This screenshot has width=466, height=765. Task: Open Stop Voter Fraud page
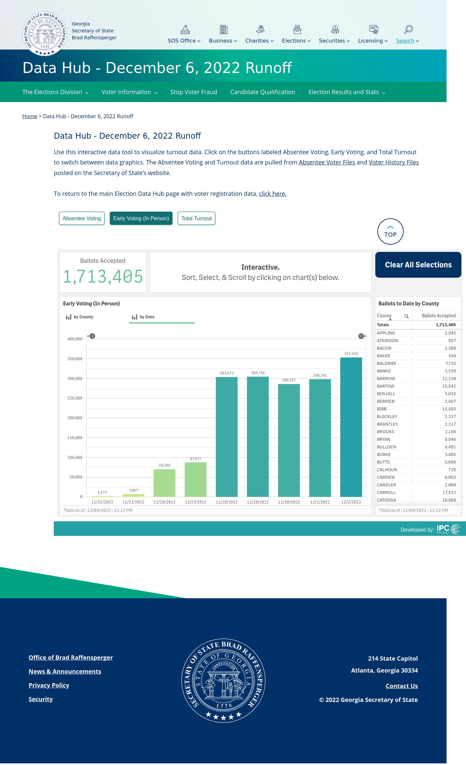pyautogui.click(x=194, y=92)
